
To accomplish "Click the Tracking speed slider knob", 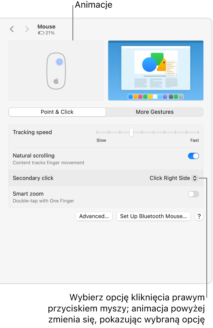I will (x=131, y=132).
